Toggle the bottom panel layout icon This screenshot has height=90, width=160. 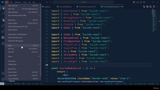137,2
